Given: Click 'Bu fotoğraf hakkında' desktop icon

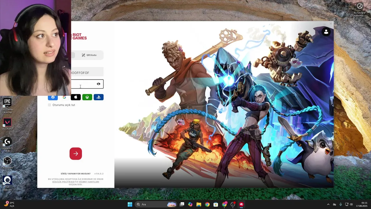Looking at the screenshot, I should pos(360,10).
